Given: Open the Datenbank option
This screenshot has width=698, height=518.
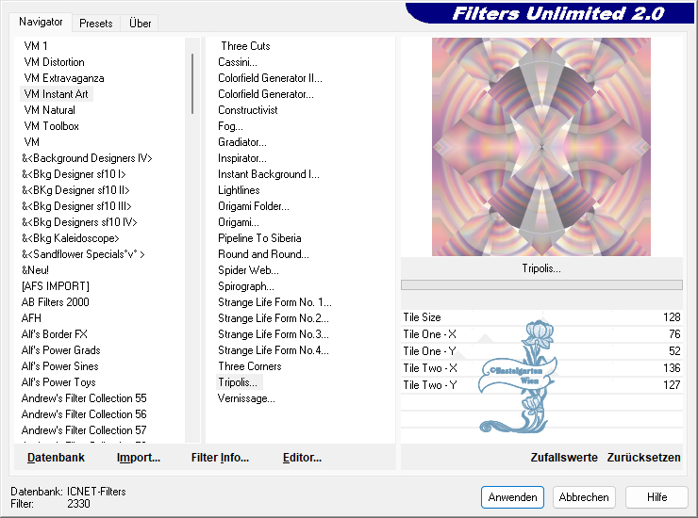Looking at the screenshot, I should [56, 458].
